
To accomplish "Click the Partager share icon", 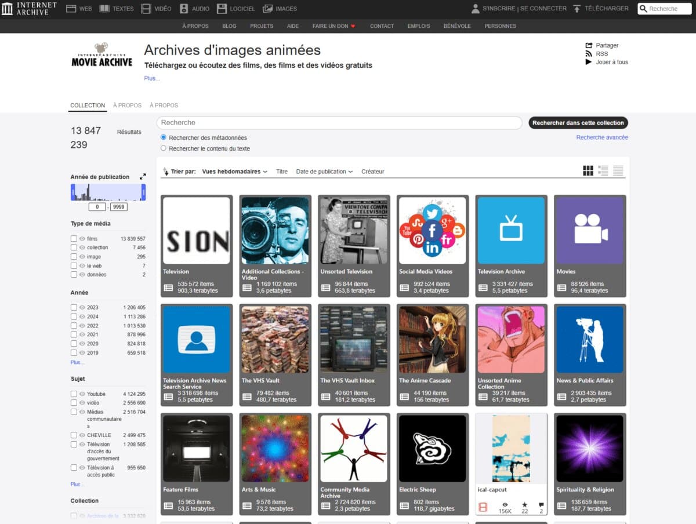I will (589, 45).
